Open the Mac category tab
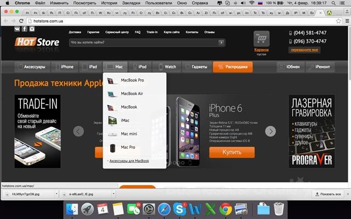Viewport: 351px width, 219px height. pos(115,67)
